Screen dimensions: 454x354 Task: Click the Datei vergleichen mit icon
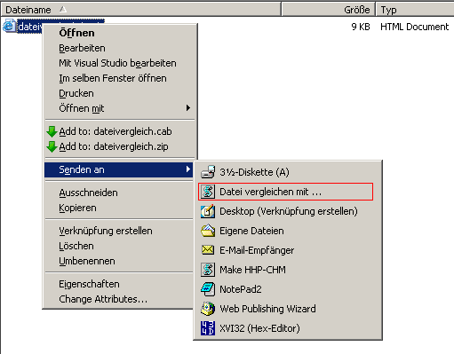pyautogui.click(x=208, y=192)
